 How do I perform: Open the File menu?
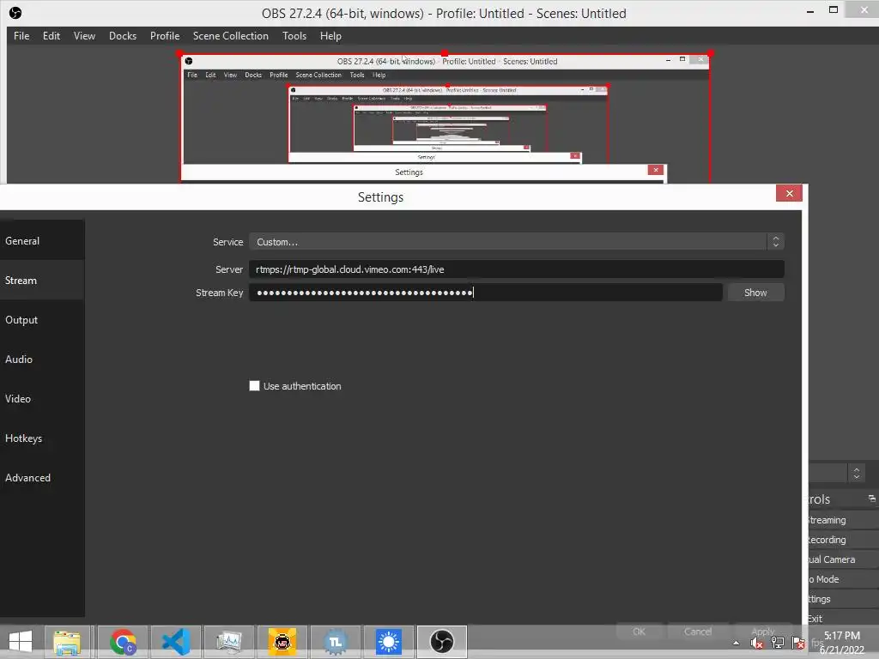point(21,36)
